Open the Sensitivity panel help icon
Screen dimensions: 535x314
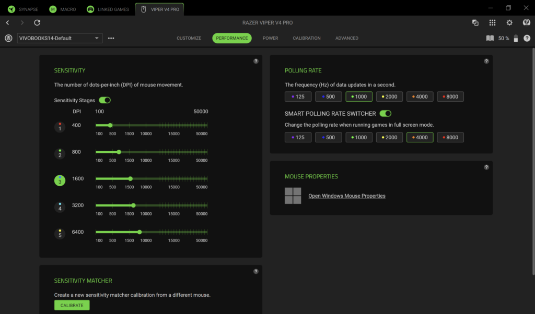(256, 62)
